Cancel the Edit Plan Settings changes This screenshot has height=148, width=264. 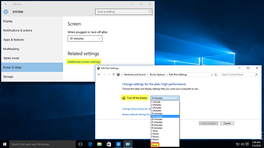[227, 123]
